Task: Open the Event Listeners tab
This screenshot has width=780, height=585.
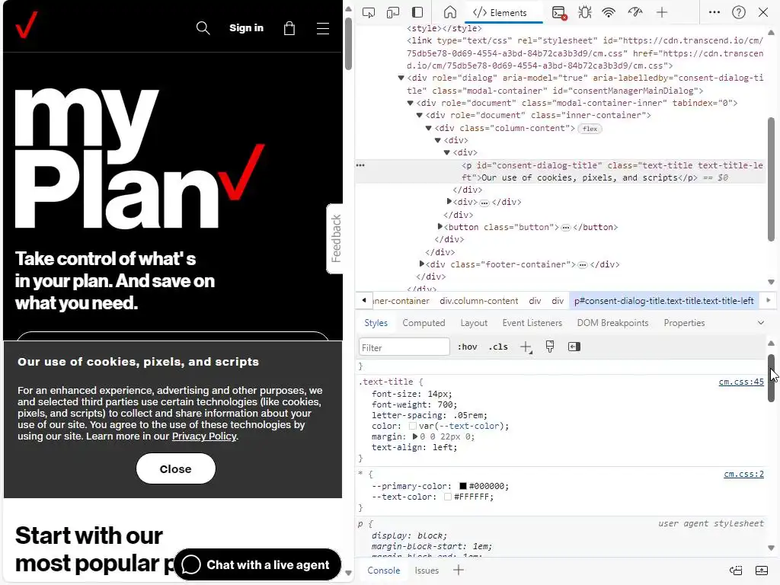Action: coord(532,323)
